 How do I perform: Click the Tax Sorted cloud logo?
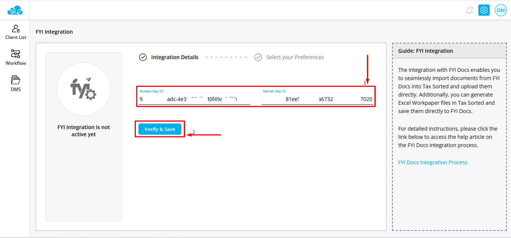point(15,10)
